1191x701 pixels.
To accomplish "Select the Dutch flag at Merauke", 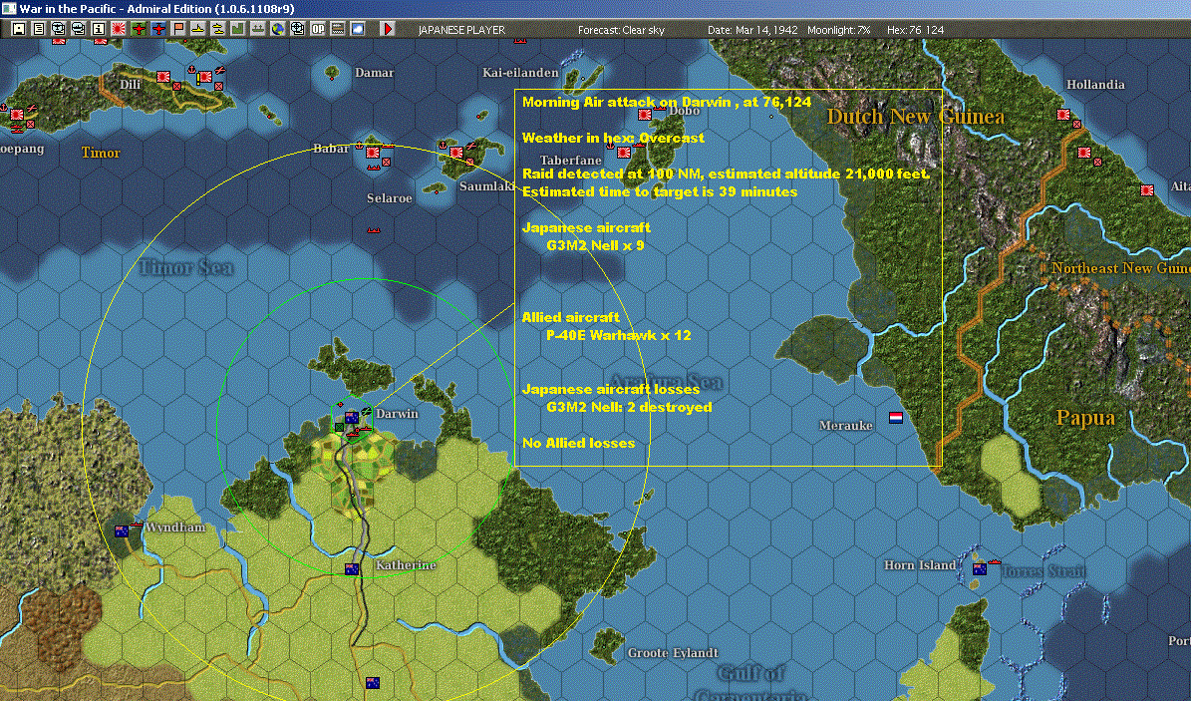I will [896, 418].
